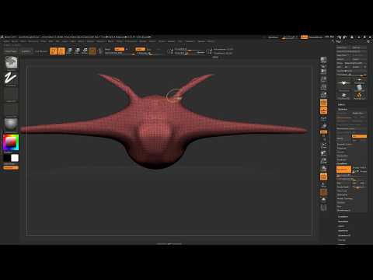
Task: Toggle Draw mode button
Action: coord(61,51)
